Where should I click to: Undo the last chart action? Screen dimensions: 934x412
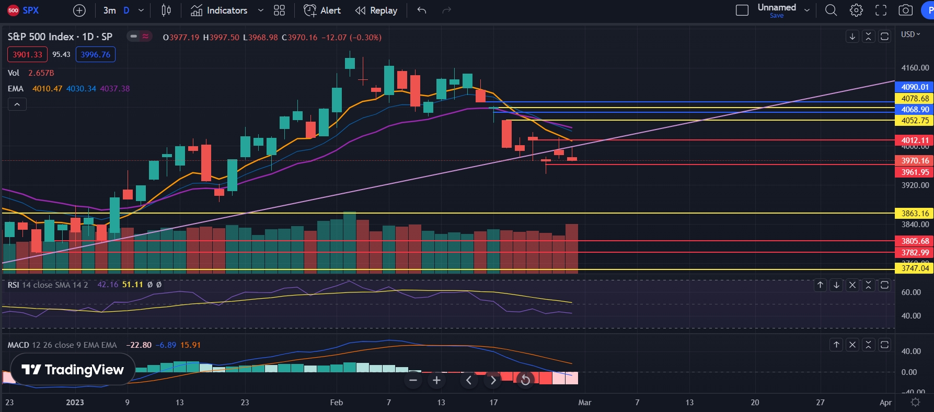tap(422, 10)
